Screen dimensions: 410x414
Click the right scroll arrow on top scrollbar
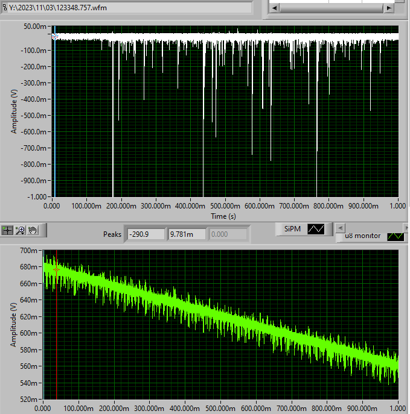coord(389,8)
